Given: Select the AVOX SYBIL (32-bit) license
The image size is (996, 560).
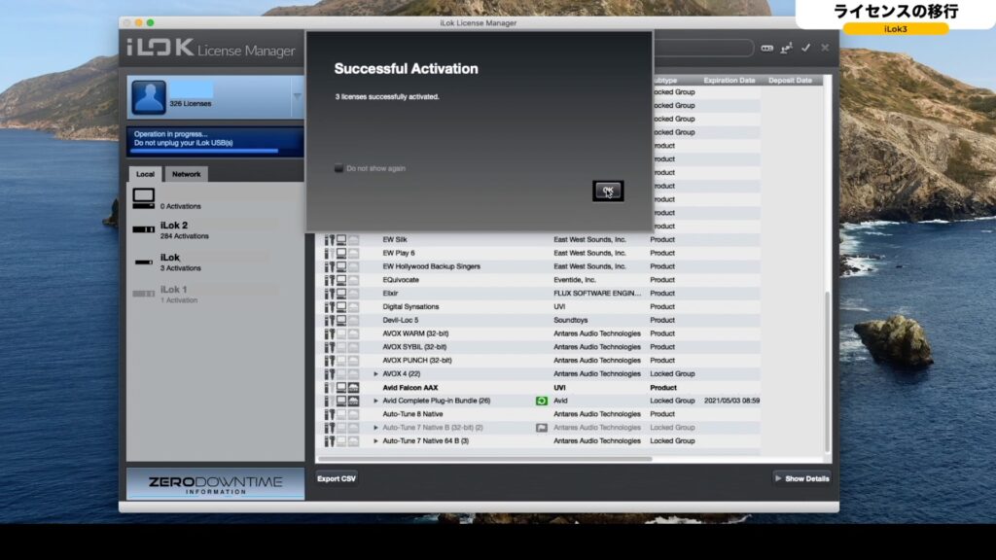Looking at the screenshot, I should pyautogui.click(x=539, y=347).
